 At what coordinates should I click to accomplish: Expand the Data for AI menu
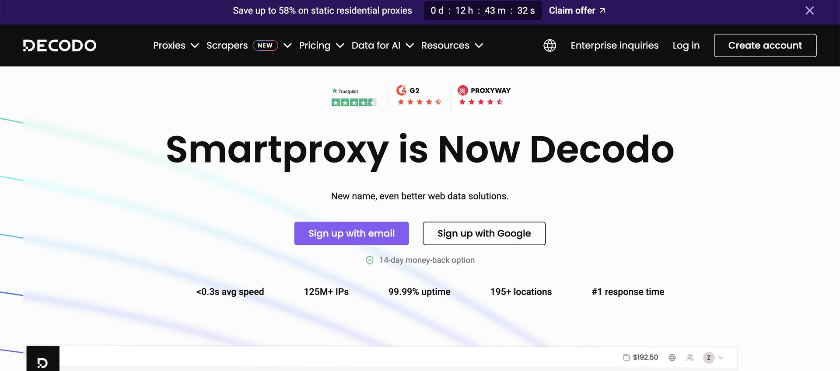click(382, 45)
